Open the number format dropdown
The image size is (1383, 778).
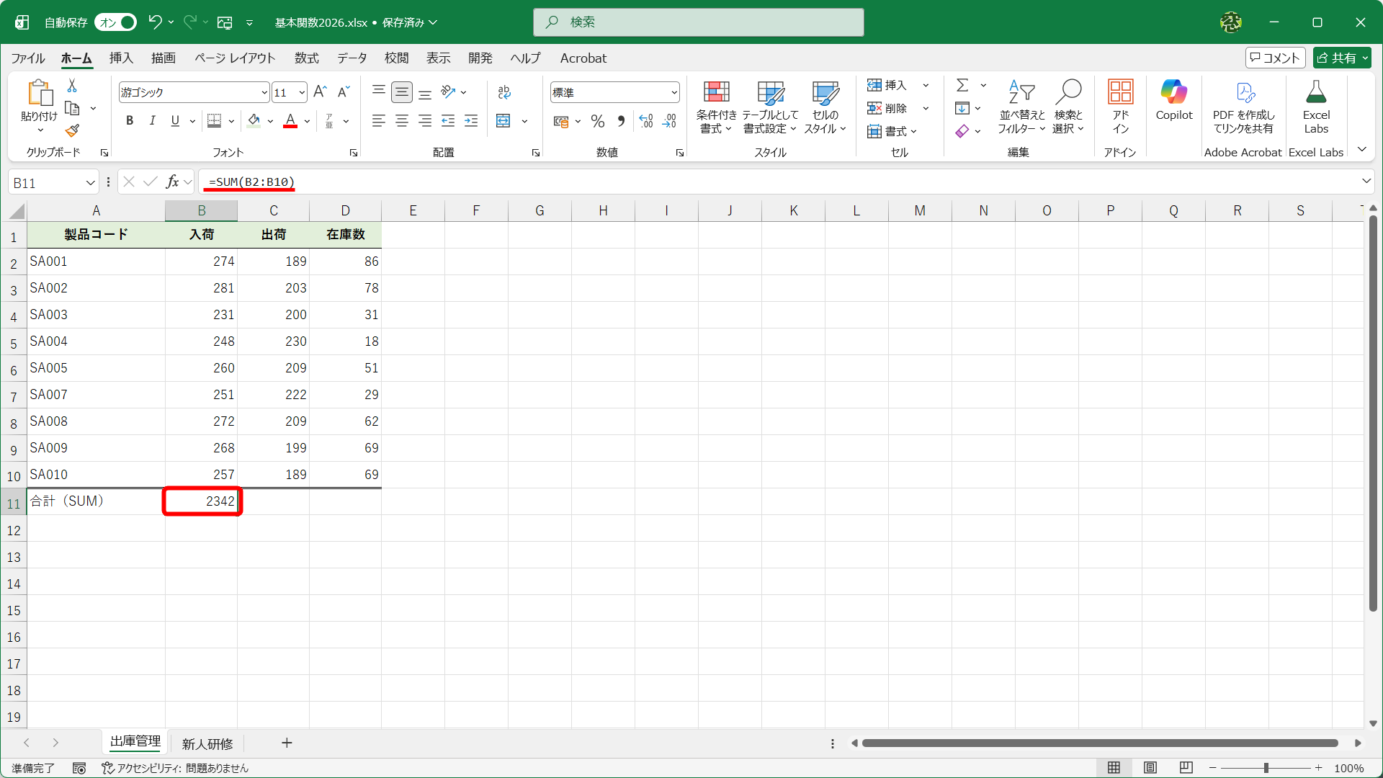coord(674,92)
